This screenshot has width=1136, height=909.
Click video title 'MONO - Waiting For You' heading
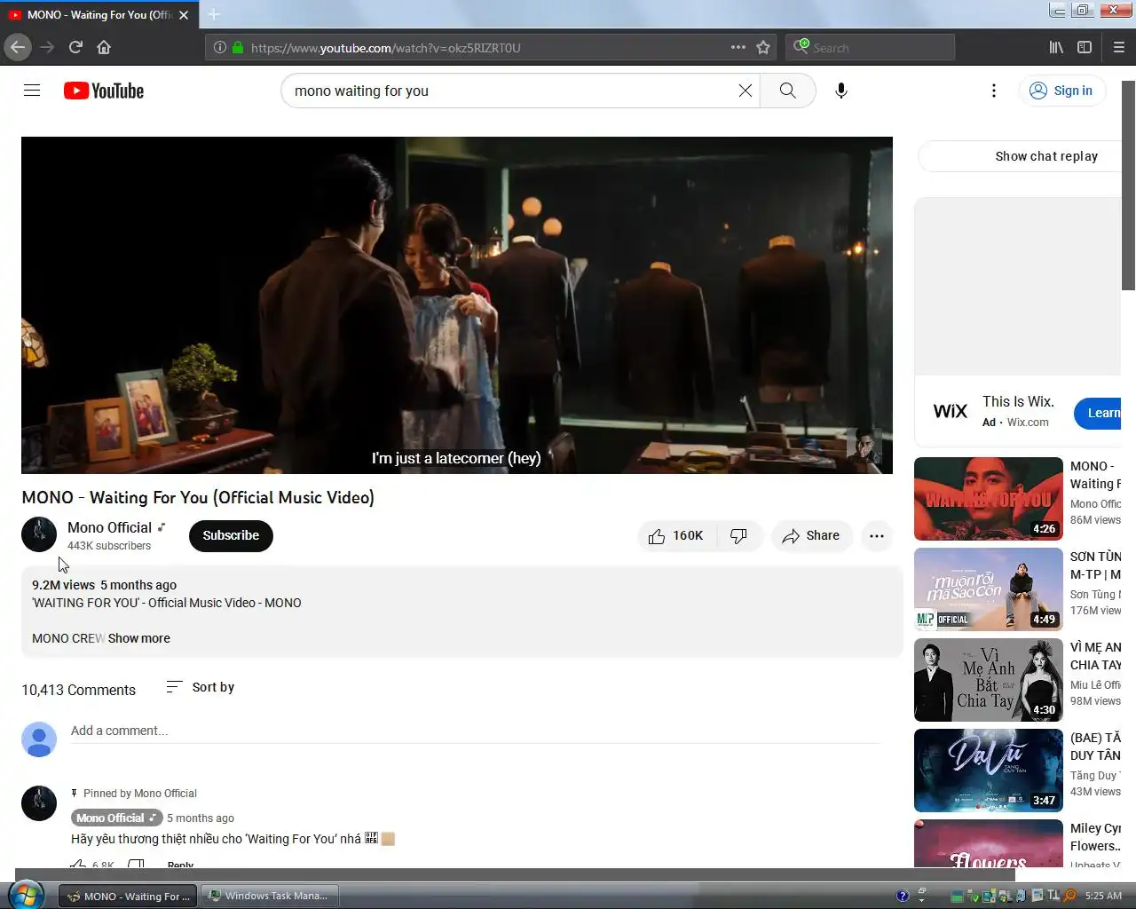(x=198, y=497)
